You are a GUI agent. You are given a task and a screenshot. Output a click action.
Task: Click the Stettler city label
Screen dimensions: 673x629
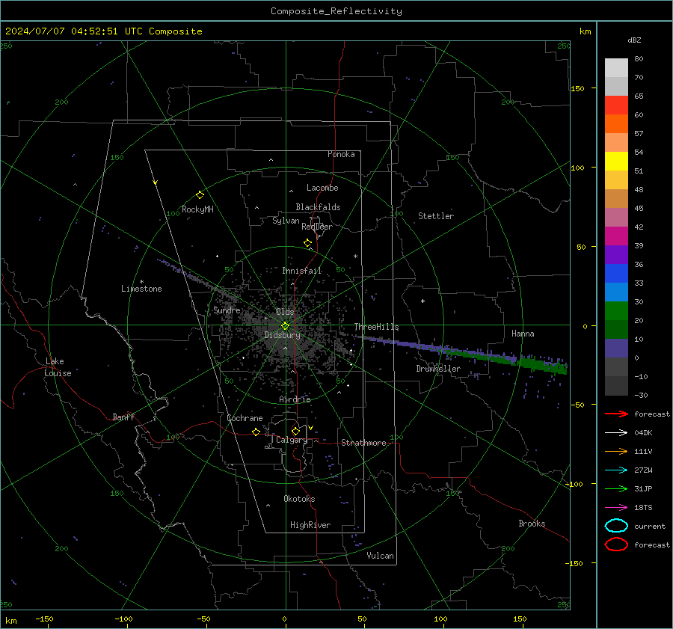point(436,216)
